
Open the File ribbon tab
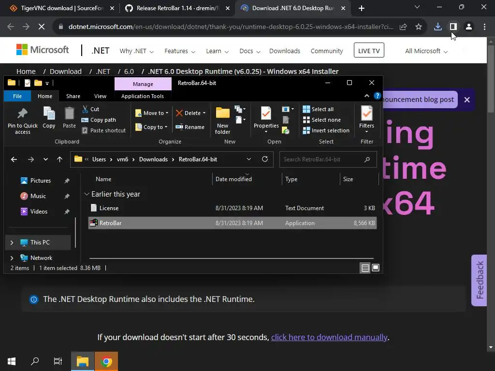tap(17, 96)
